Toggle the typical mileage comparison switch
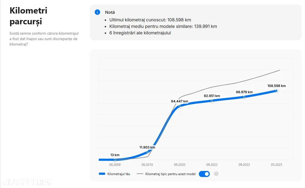The height and width of the screenshot is (188, 305). click(204, 174)
